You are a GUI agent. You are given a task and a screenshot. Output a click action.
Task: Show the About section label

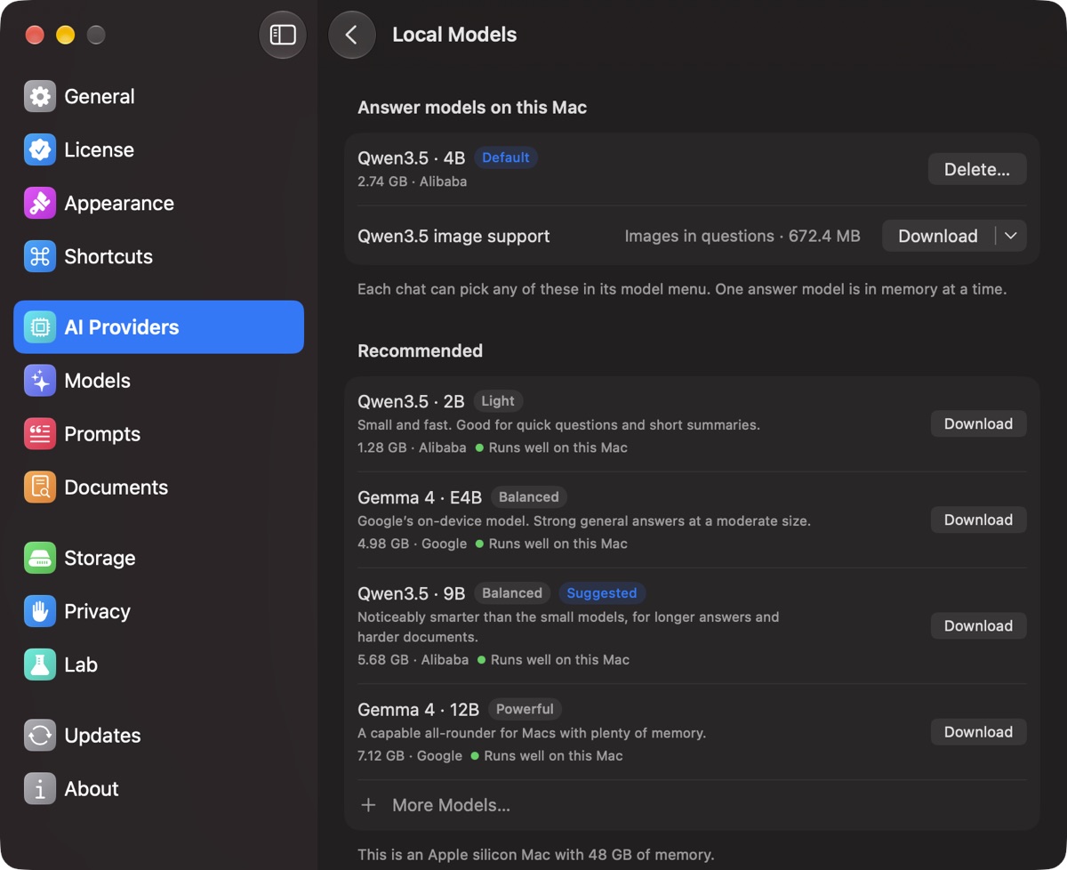pyautogui.click(x=92, y=789)
